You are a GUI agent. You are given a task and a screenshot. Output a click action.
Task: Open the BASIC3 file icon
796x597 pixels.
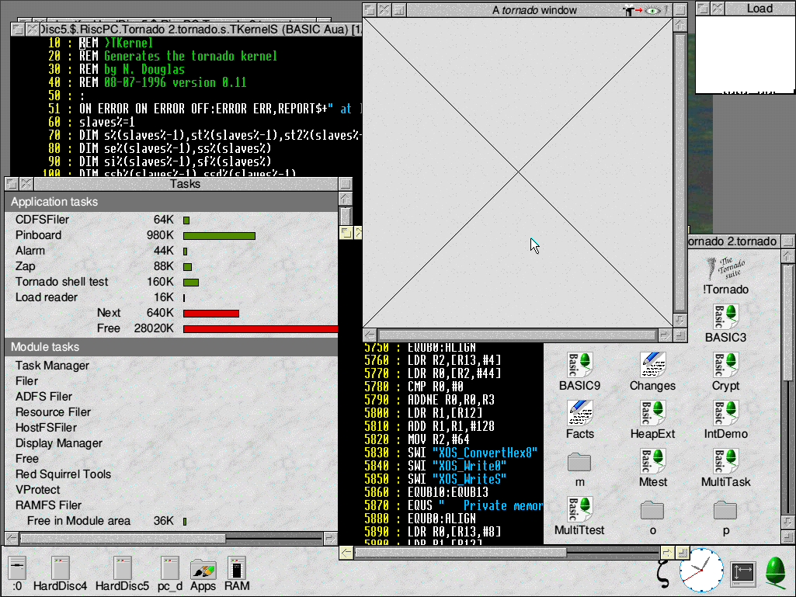coord(725,318)
